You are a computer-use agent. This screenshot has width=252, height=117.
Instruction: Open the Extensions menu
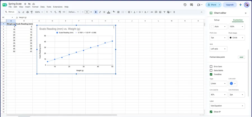[58, 7]
